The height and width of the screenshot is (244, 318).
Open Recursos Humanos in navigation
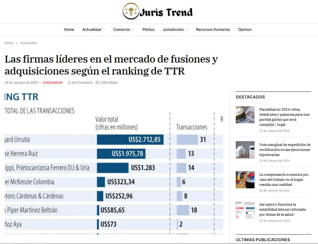point(213,30)
